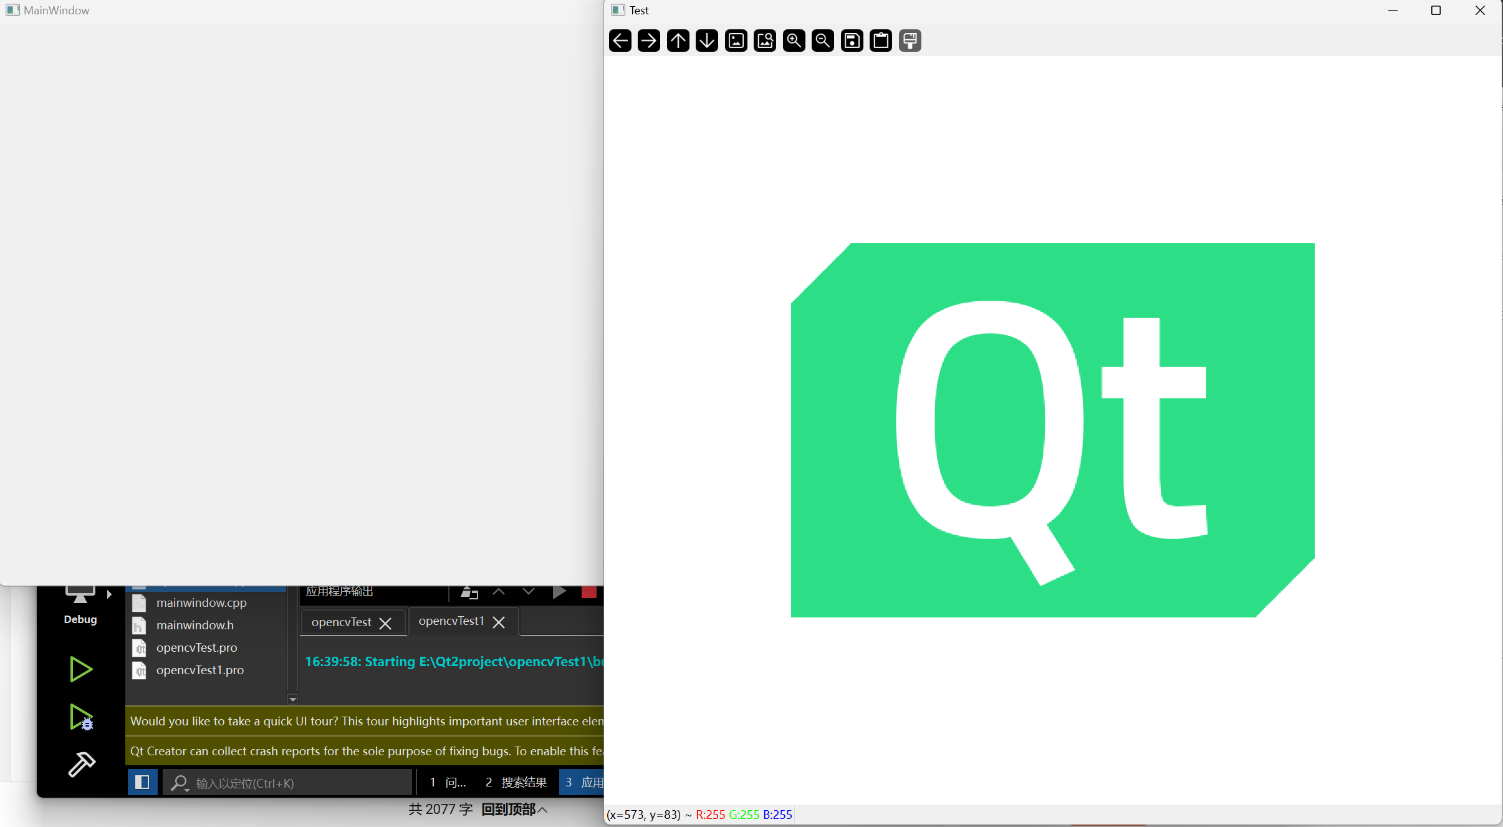The width and height of the screenshot is (1503, 827).
Task: Open the locator search options dropdown
Action: tap(180, 783)
